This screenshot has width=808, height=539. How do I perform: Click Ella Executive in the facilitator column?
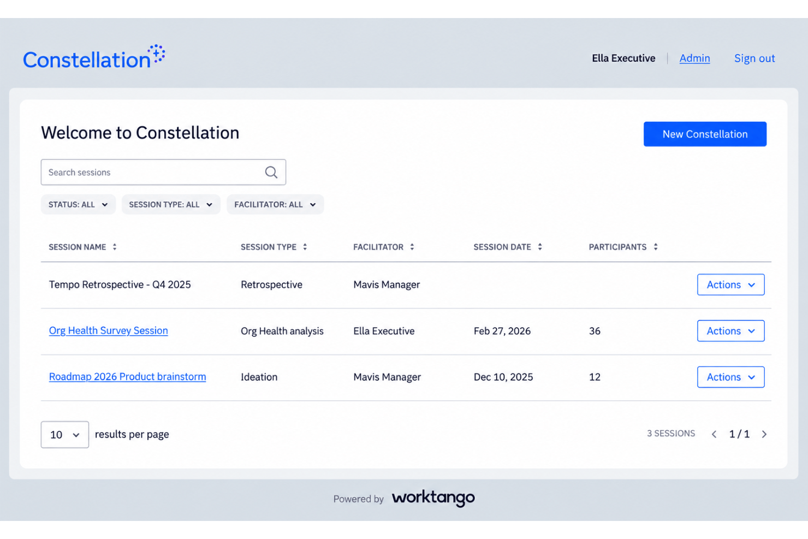tap(384, 331)
